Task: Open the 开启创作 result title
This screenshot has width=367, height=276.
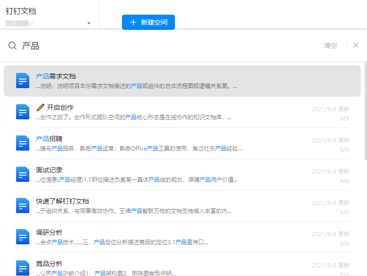Action: tap(60, 107)
